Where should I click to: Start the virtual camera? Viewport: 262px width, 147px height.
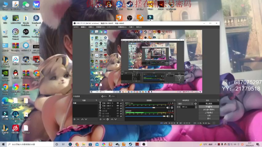209,110
